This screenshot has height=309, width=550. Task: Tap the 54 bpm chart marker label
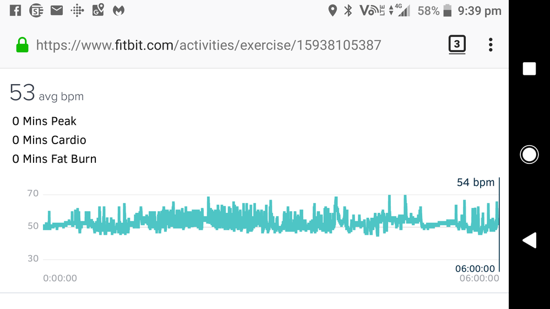tap(475, 182)
